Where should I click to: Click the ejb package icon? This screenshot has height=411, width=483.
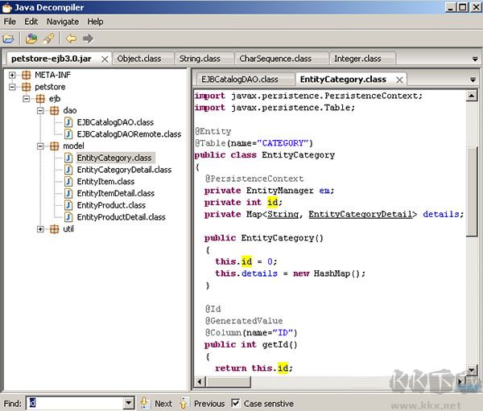pos(40,99)
